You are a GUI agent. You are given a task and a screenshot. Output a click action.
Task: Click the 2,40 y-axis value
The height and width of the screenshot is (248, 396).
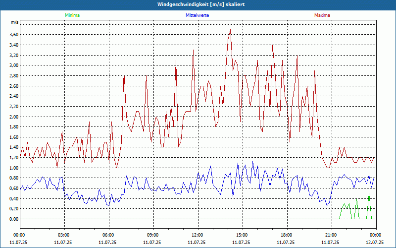coord(14,96)
